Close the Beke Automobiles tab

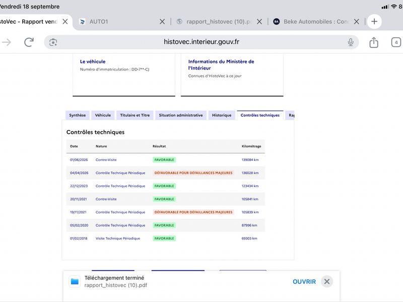pos(357,22)
